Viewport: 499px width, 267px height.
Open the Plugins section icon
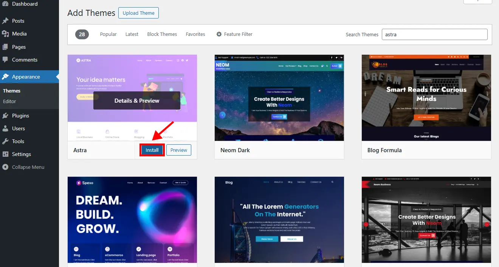point(6,116)
